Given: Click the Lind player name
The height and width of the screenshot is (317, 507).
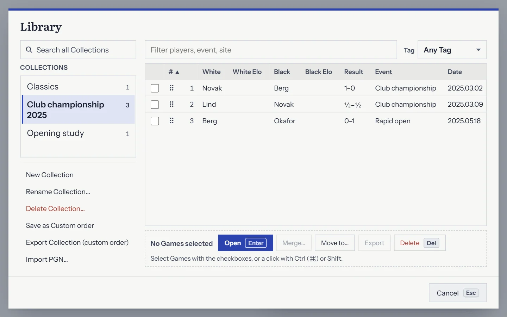Looking at the screenshot, I should point(209,105).
